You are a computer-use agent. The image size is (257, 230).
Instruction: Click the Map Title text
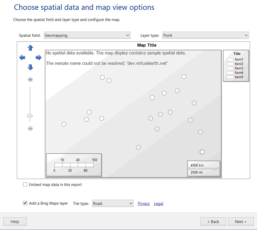tap(147, 45)
